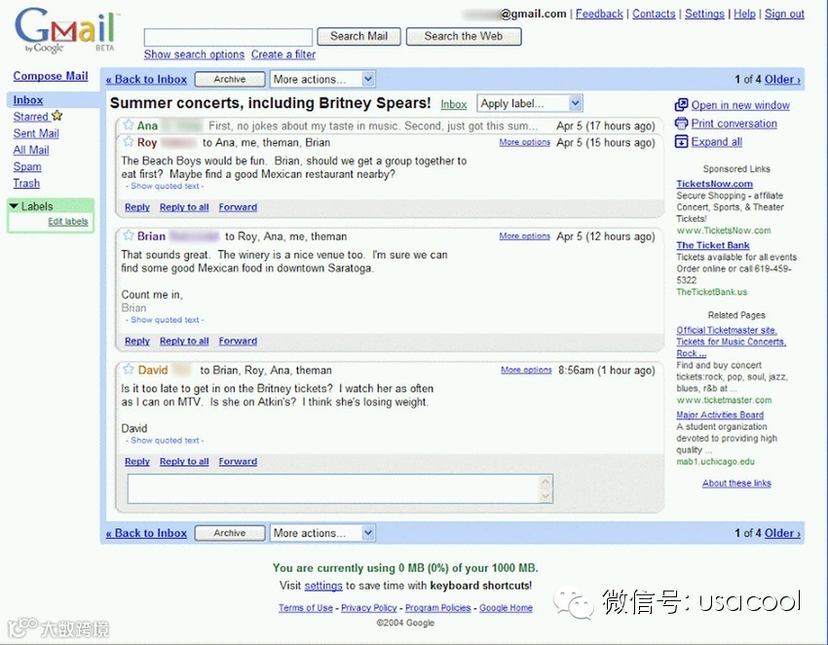
Task: Go to Older conversation at bottom
Action: 782,533
